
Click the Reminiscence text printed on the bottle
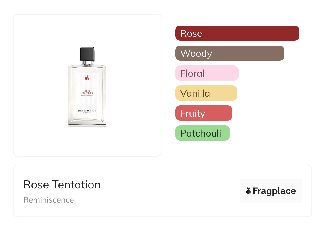point(87,110)
